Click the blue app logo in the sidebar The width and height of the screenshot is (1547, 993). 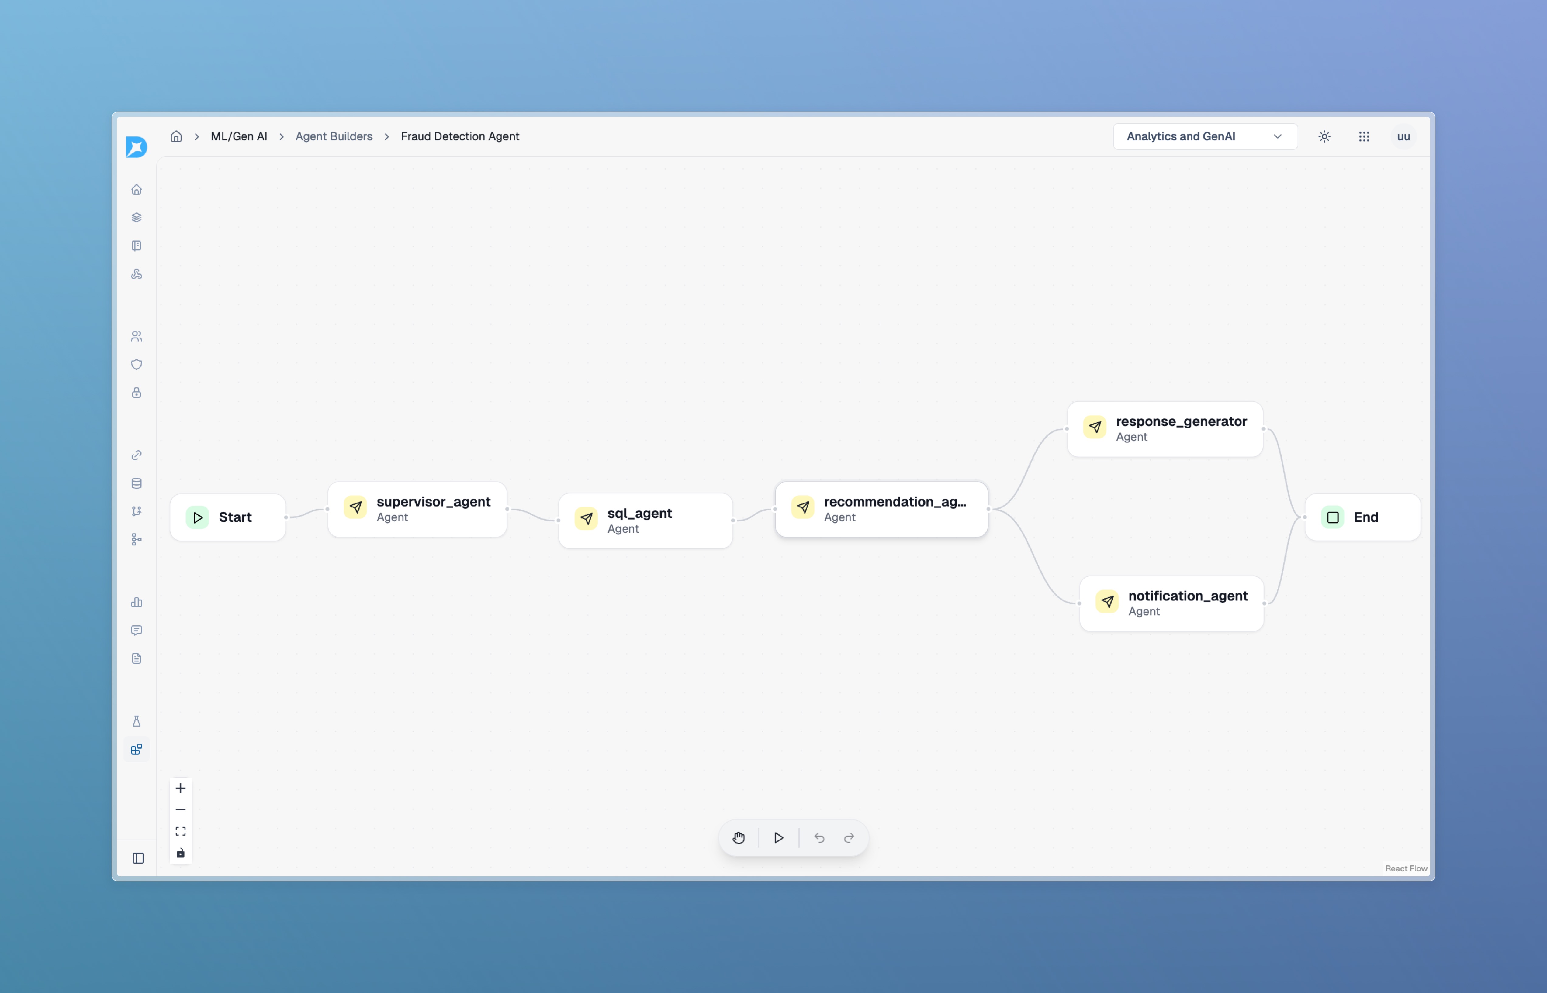click(136, 147)
